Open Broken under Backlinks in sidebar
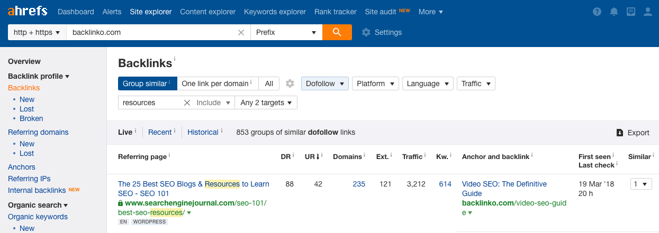The height and width of the screenshot is (233, 659). click(x=31, y=118)
